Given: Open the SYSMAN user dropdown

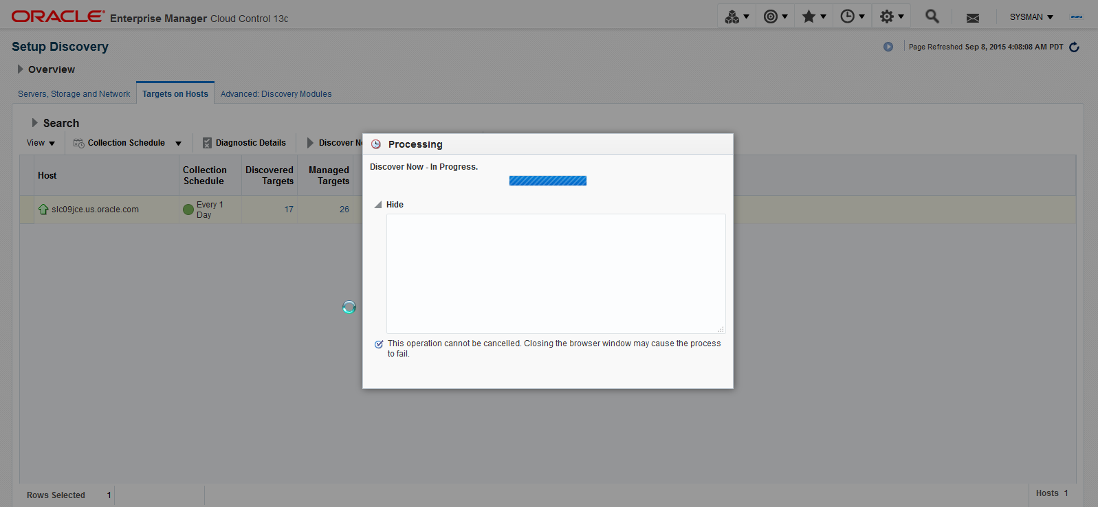Looking at the screenshot, I should 1031,17.
